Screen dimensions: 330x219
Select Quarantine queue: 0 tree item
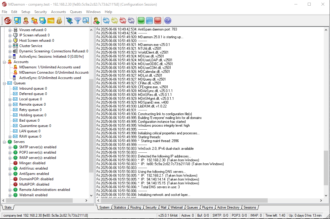tap(35, 126)
